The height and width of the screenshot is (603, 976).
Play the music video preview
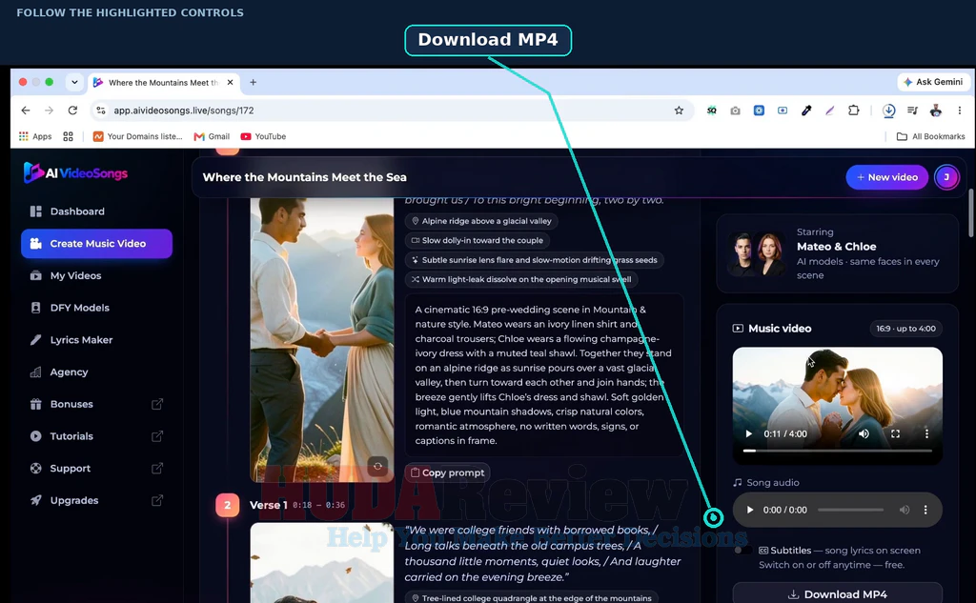click(749, 433)
